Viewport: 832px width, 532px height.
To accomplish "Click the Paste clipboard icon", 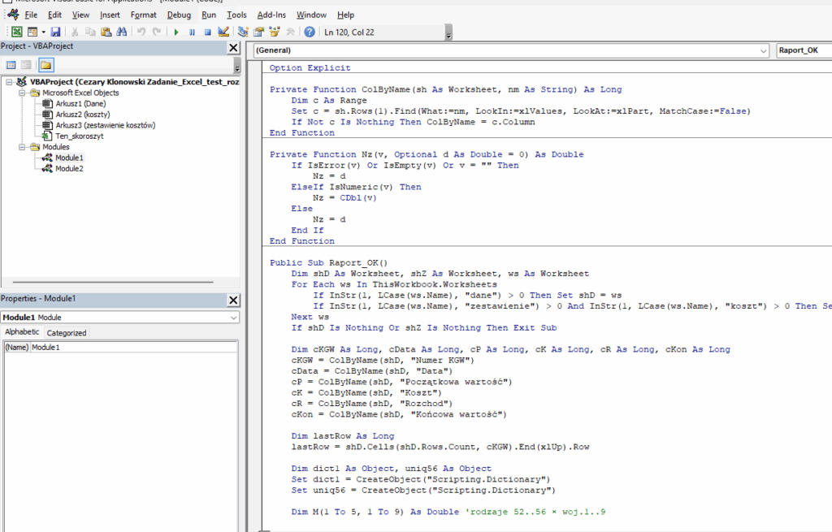I will tap(106, 32).
